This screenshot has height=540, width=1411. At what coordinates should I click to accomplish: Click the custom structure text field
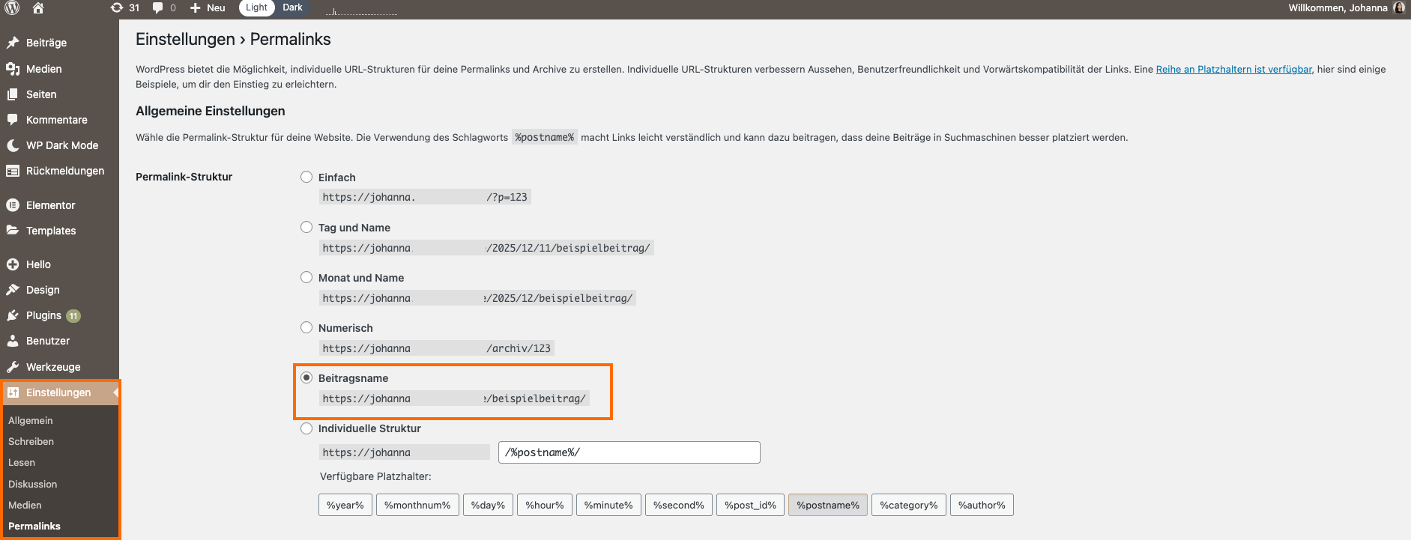pyautogui.click(x=629, y=452)
